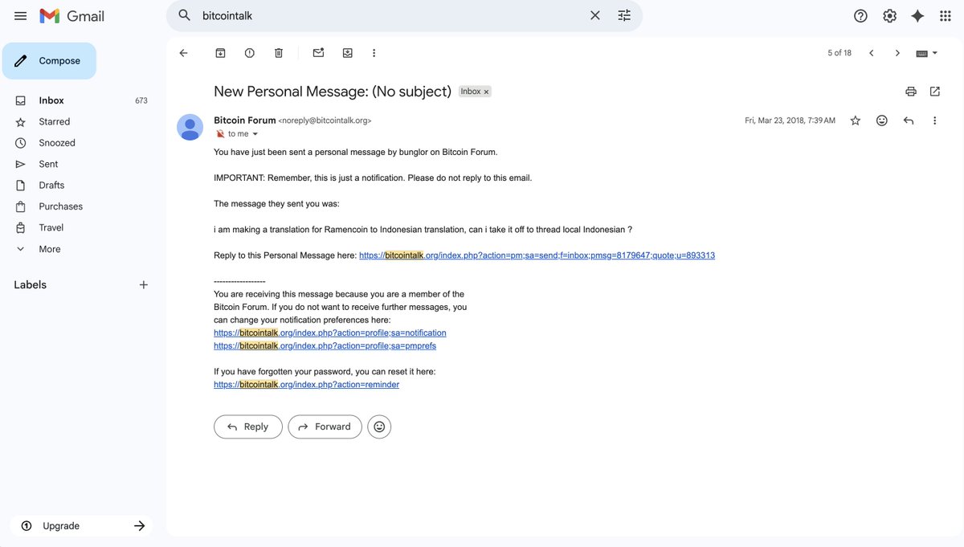Add an emoji reaction in the header
Screen dimensions: 964x547
[882, 120]
